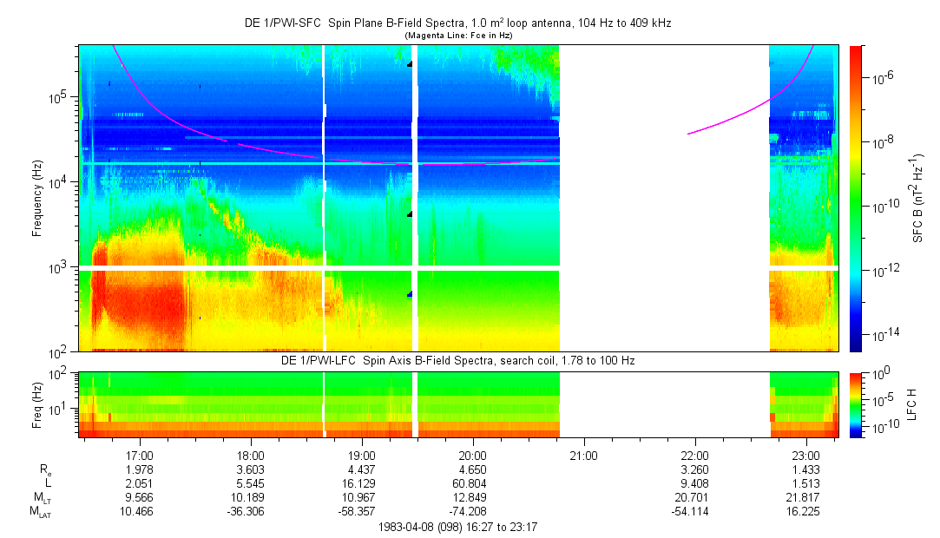Viewport: 940px width, 538px height.
Task: Click the Magenta Line Fce subtitle
Action: (459, 35)
